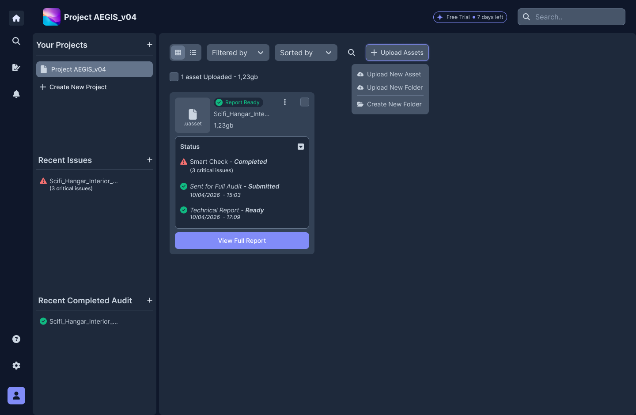Click the View Full Report button
Viewport: 636px width, 415px height.
(242, 241)
